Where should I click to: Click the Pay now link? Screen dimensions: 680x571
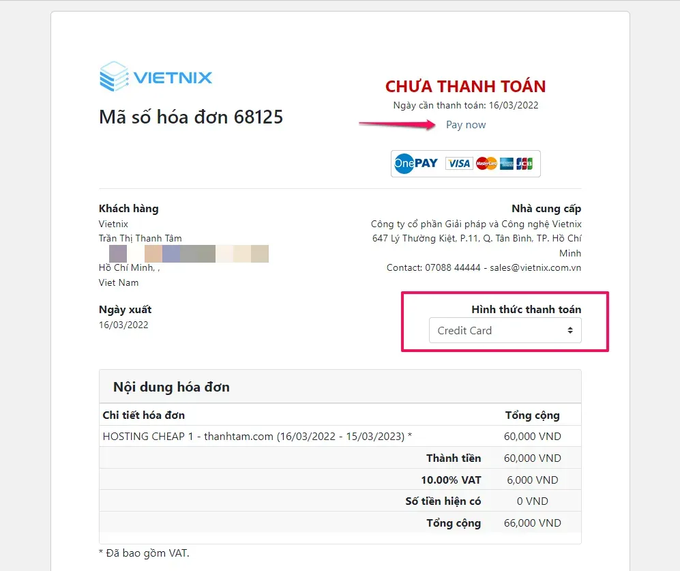pyautogui.click(x=466, y=125)
